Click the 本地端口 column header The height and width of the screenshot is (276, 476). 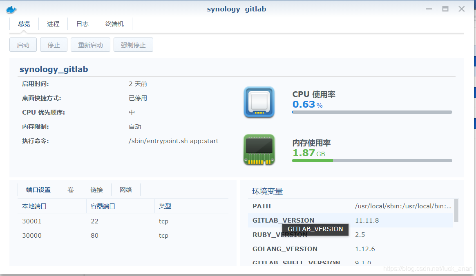tap(52, 206)
